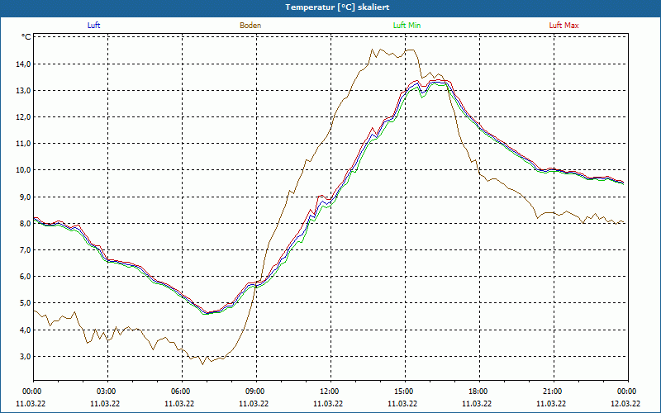This screenshot has height=413, width=661.
Task: Click the 10,0 y-axis value
Action: coord(24,170)
